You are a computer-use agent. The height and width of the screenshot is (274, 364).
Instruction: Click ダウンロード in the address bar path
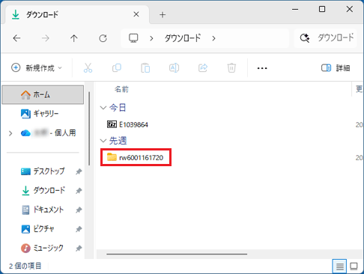(183, 38)
